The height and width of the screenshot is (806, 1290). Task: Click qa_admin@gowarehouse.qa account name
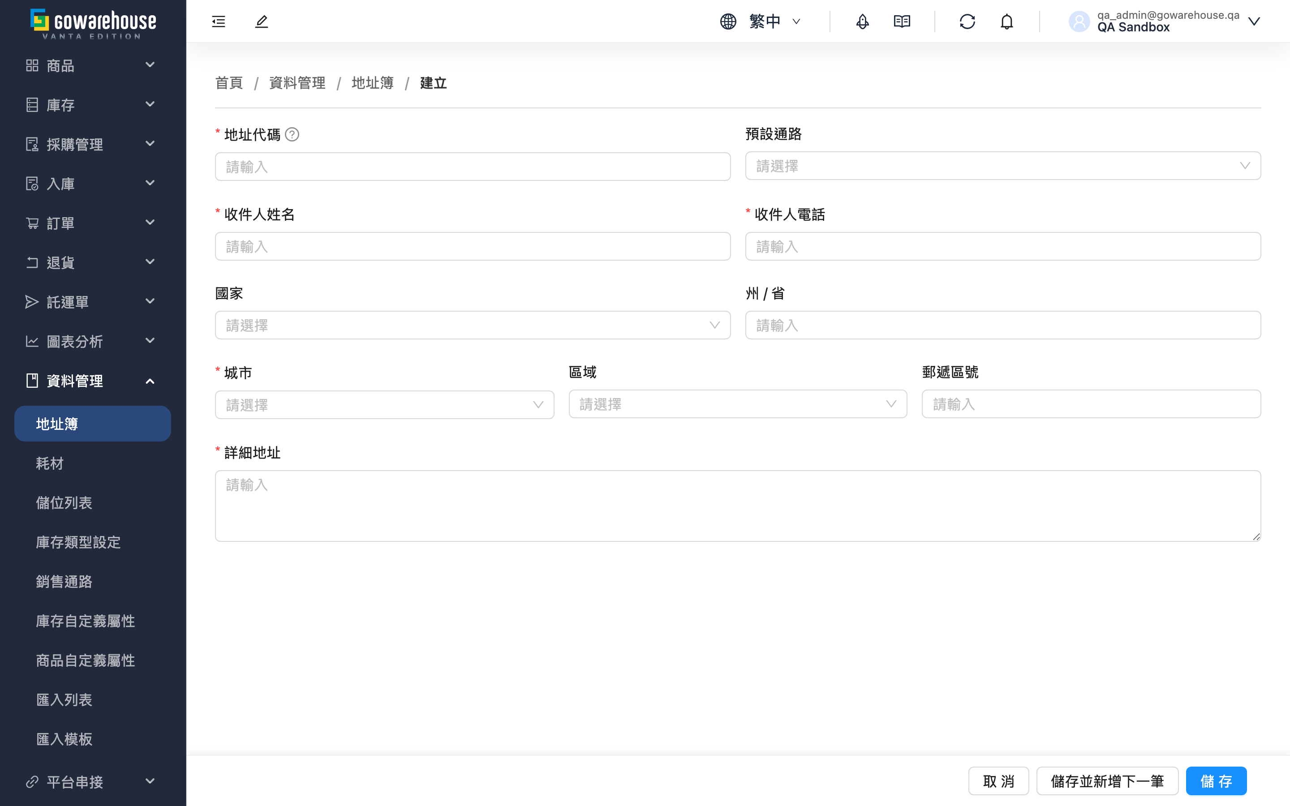click(x=1168, y=15)
